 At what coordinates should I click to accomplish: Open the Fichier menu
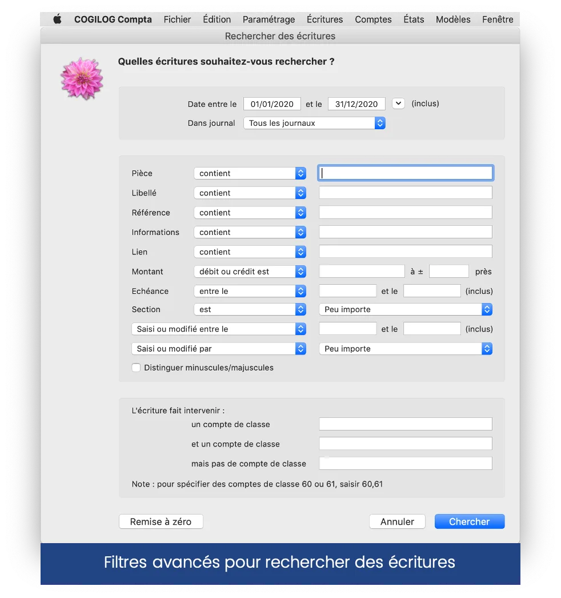[x=177, y=19]
